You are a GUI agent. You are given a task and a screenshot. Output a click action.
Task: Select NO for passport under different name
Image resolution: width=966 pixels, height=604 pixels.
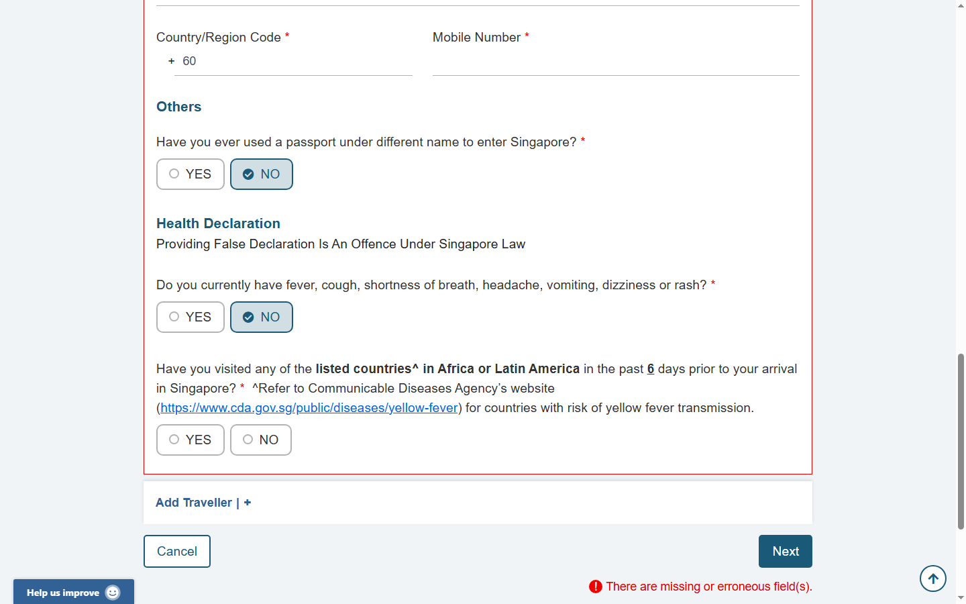[261, 174]
